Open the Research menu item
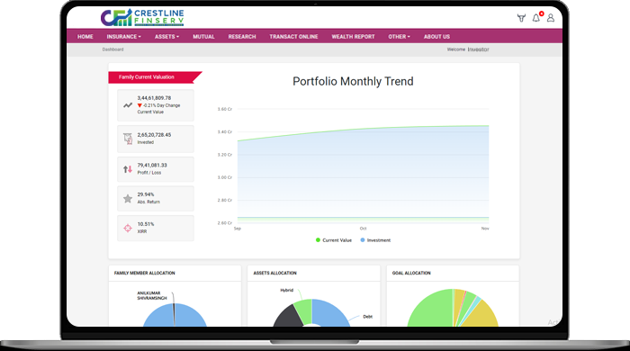The image size is (630, 351). click(242, 37)
